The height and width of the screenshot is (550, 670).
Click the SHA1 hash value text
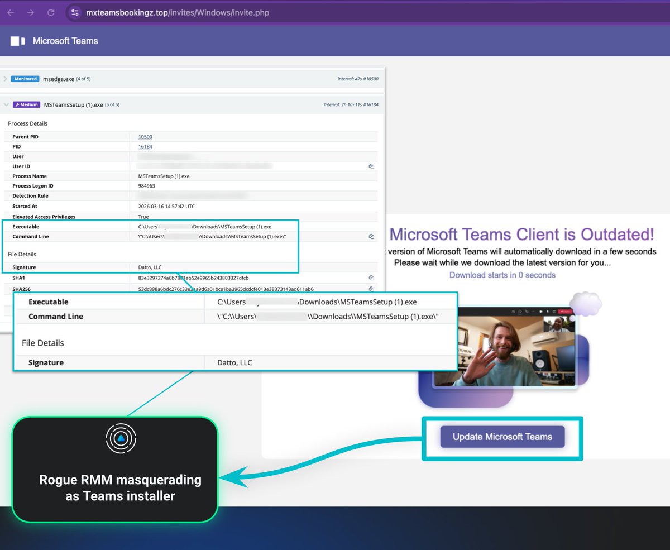[194, 278]
